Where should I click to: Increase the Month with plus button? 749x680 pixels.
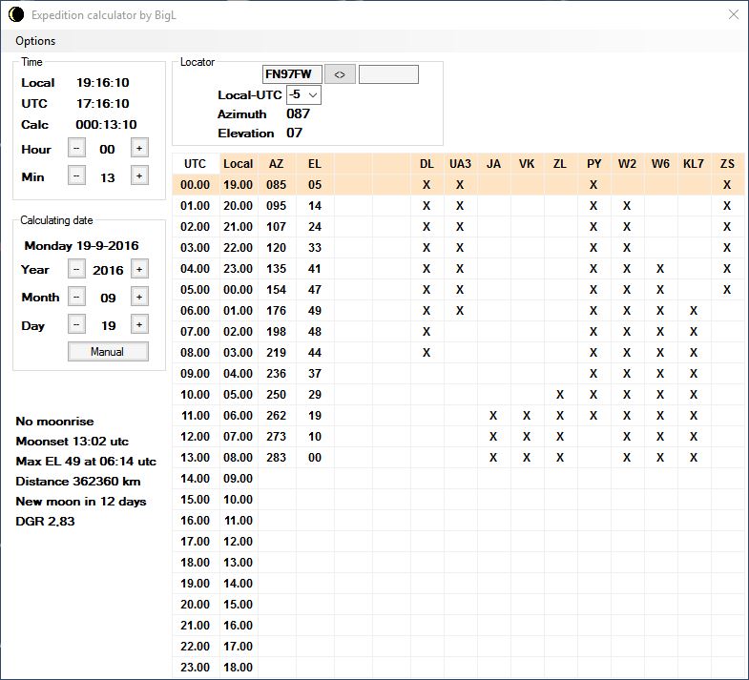point(139,297)
